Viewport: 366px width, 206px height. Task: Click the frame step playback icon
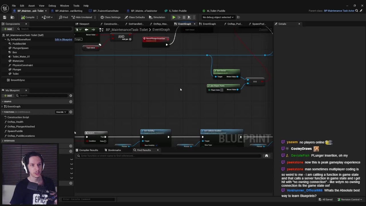(x=179, y=17)
